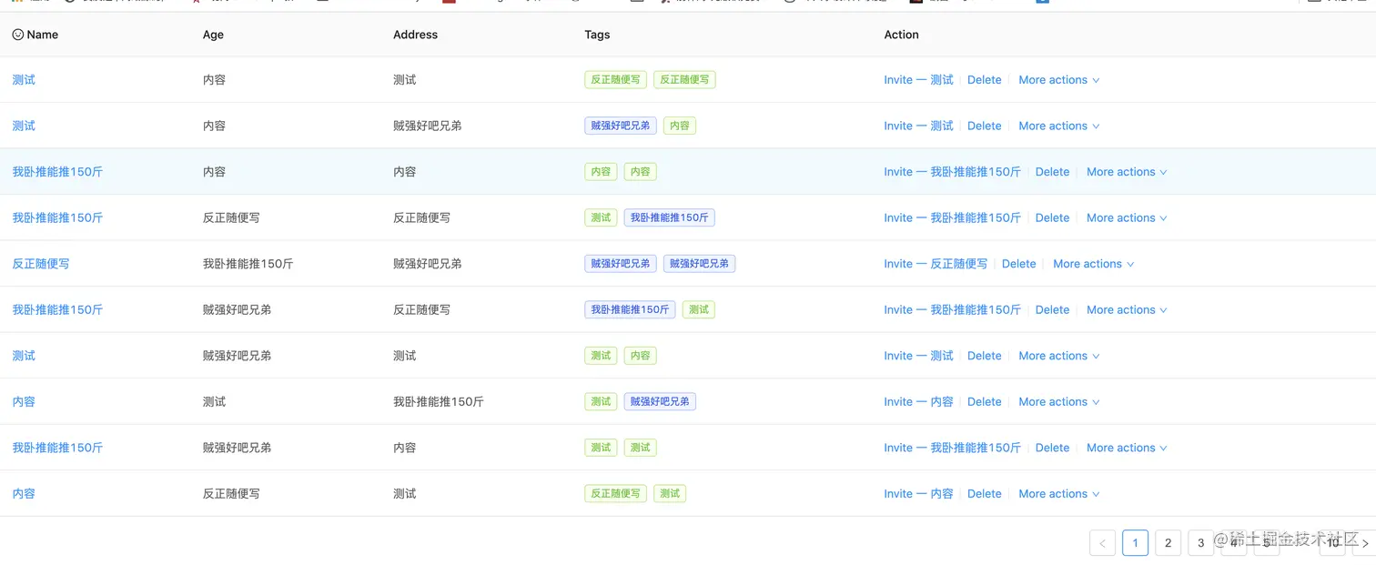Delete the first row tagged 反正随便写 twice
This screenshot has height=565, width=1376.
pyautogui.click(x=984, y=80)
